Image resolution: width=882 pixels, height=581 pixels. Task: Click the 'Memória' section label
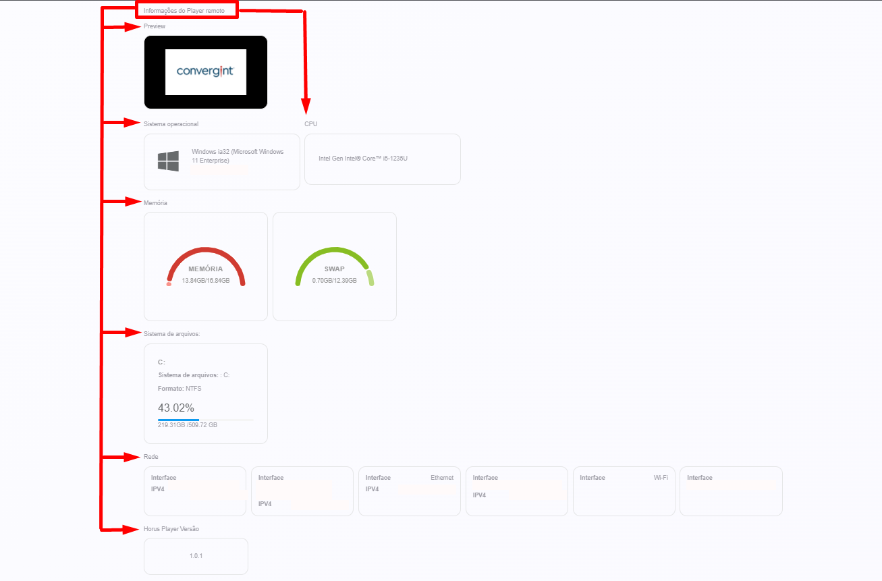click(156, 203)
